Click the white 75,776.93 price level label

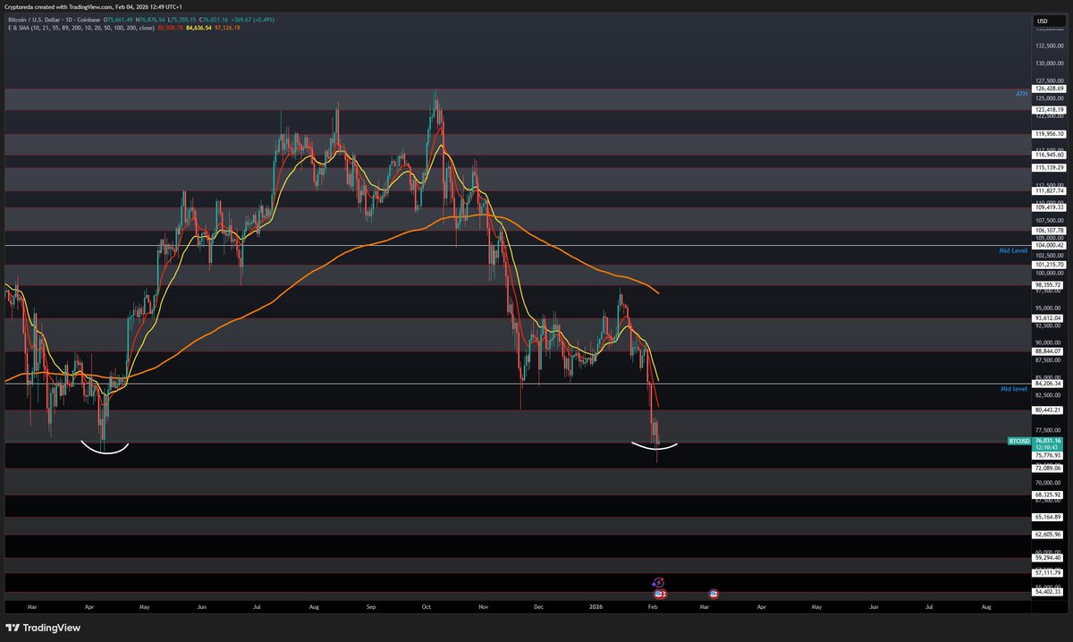pyautogui.click(x=1047, y=456)
